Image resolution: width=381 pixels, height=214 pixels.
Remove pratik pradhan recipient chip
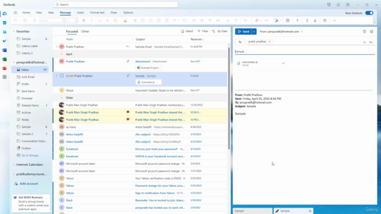click(x=270, y=42)
